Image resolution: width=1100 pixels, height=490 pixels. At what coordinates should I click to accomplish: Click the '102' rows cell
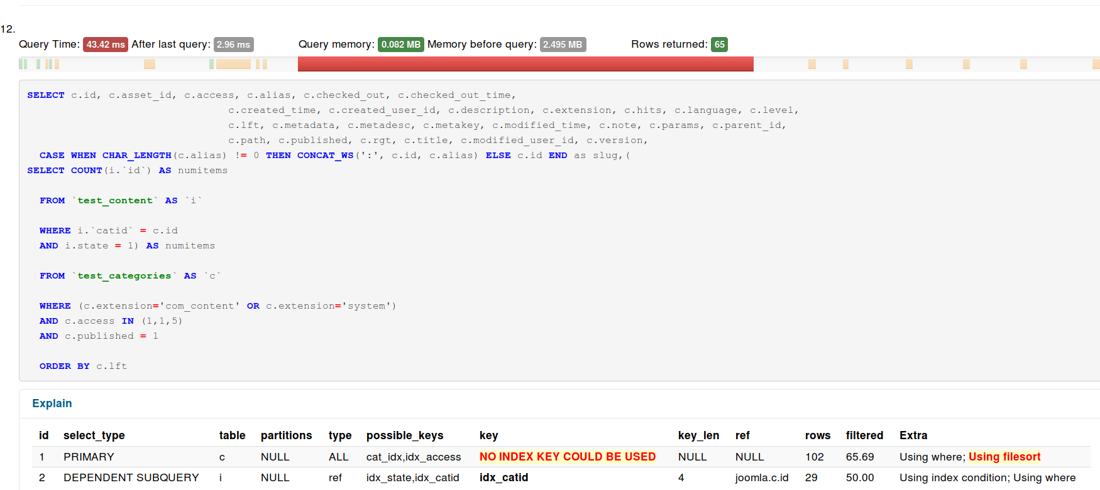tap(815, 457)
